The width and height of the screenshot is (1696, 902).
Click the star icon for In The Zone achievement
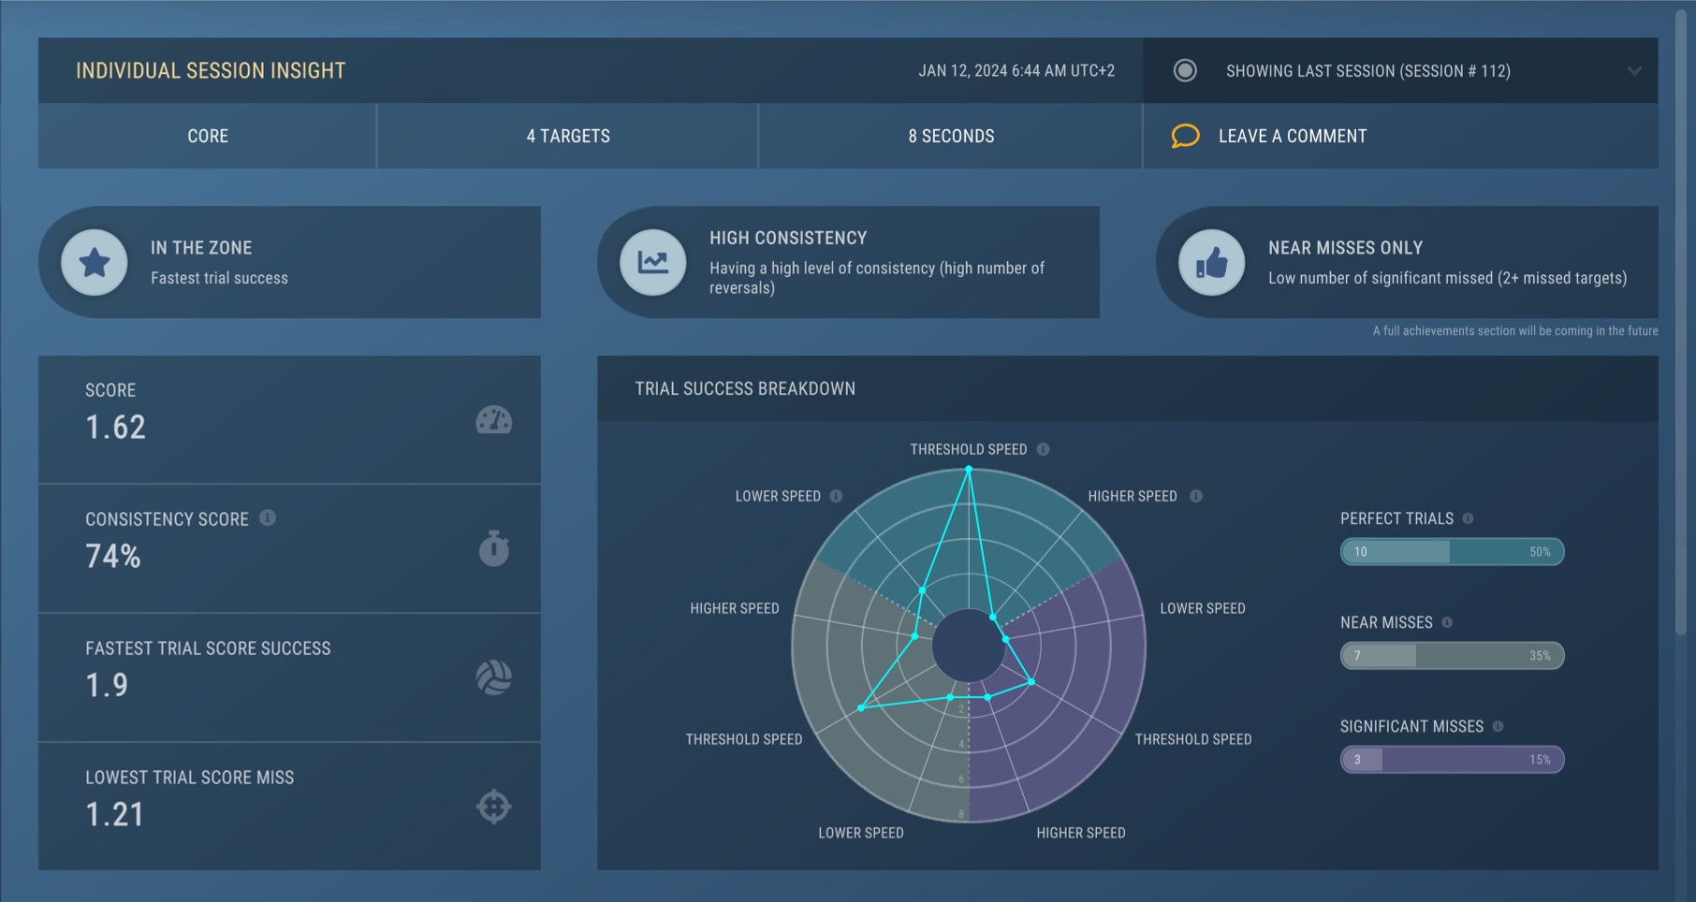[95, 262]
